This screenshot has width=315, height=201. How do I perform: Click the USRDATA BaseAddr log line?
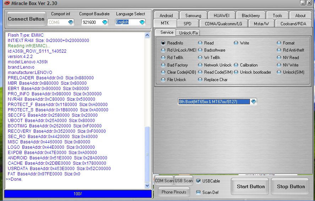pos(59,169)
